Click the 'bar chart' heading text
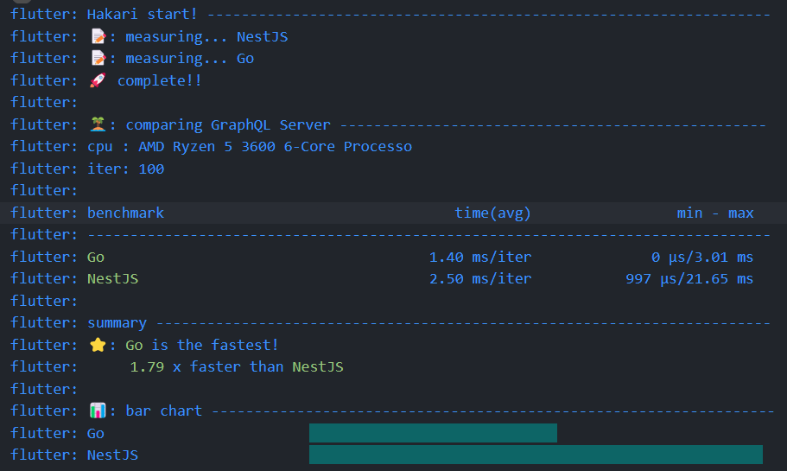Viewport: 787px width, 471px height. (x=163, y=411)
